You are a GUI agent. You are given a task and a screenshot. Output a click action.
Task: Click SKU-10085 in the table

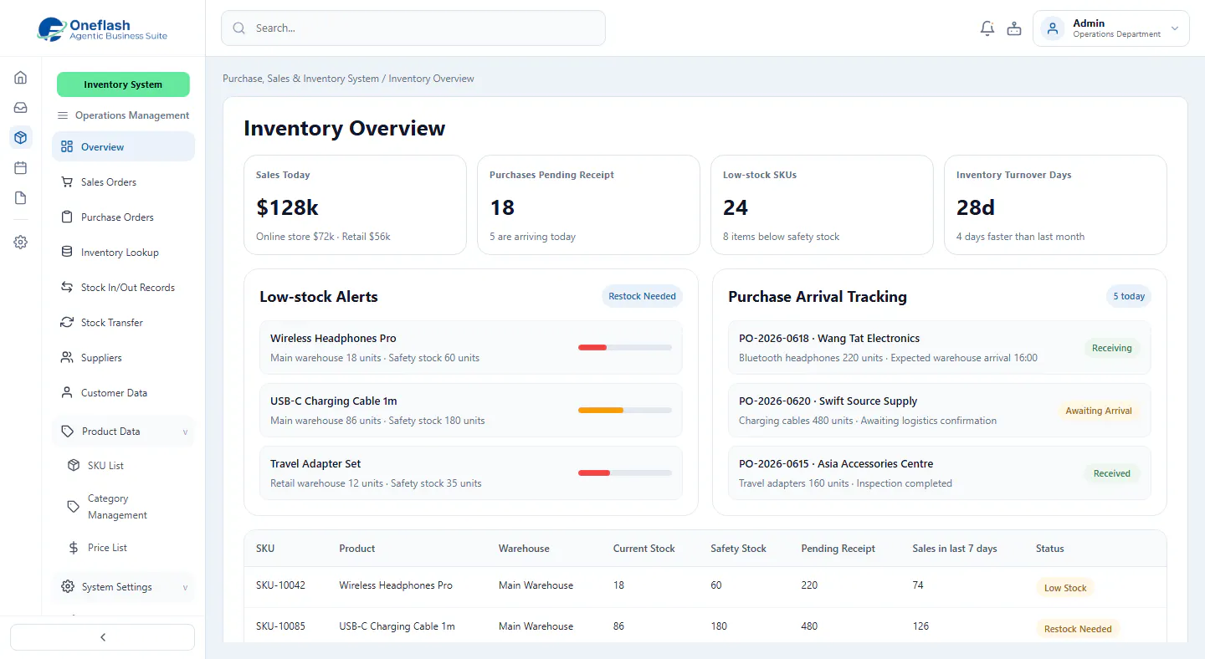(280, 626)
